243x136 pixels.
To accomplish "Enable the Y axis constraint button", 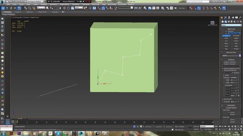I will click(x=7, y=8).
